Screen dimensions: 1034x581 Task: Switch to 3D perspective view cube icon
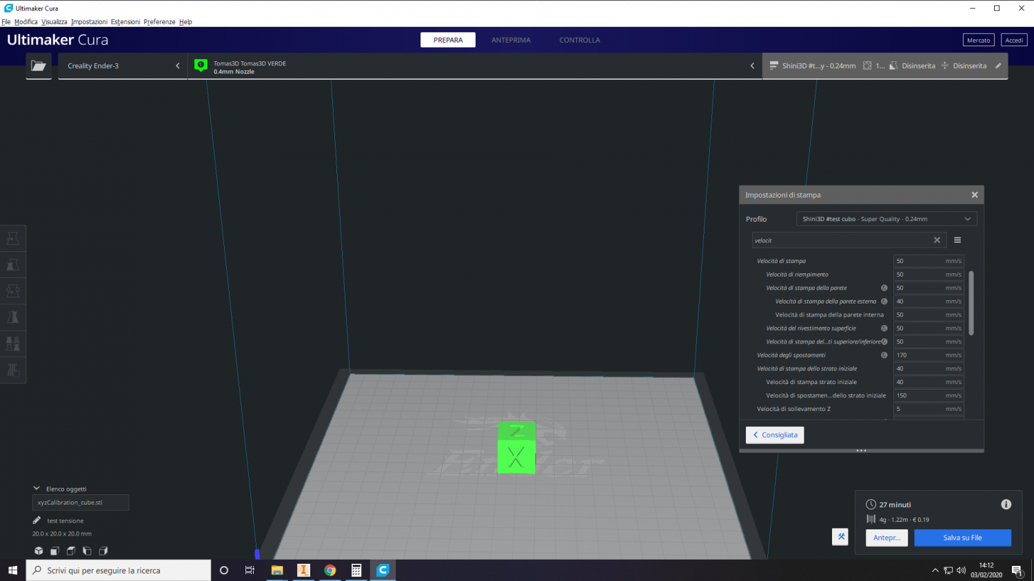pos(39,551)
